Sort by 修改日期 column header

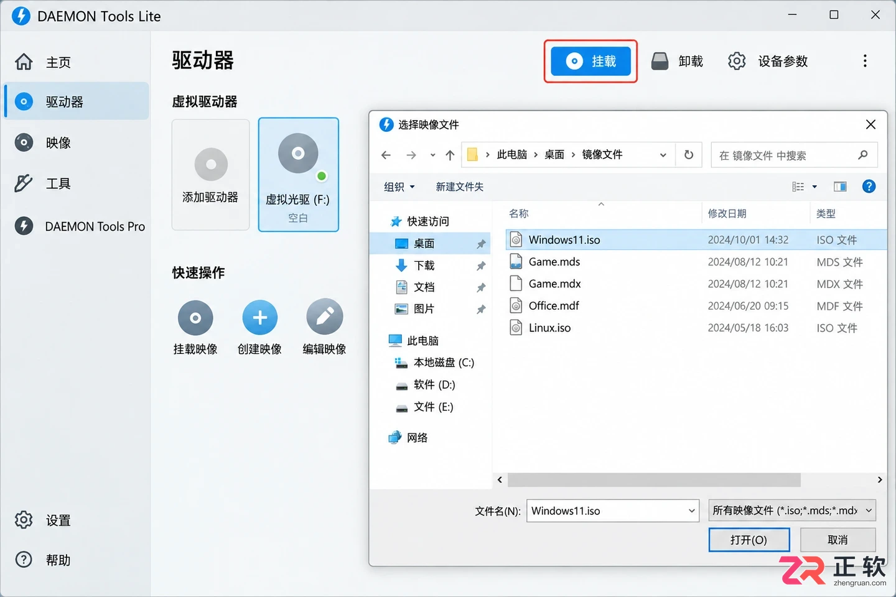[x=727, y=213]
